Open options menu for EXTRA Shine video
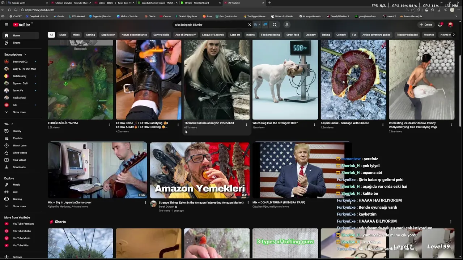Viewport: 463px width, 260px height. click(178, 124)
